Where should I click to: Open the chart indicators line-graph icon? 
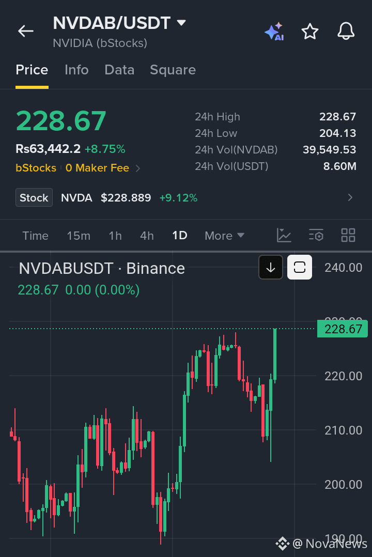point(284,235)
